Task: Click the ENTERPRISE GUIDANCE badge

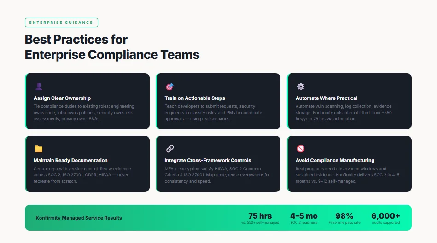Action: 61,23
